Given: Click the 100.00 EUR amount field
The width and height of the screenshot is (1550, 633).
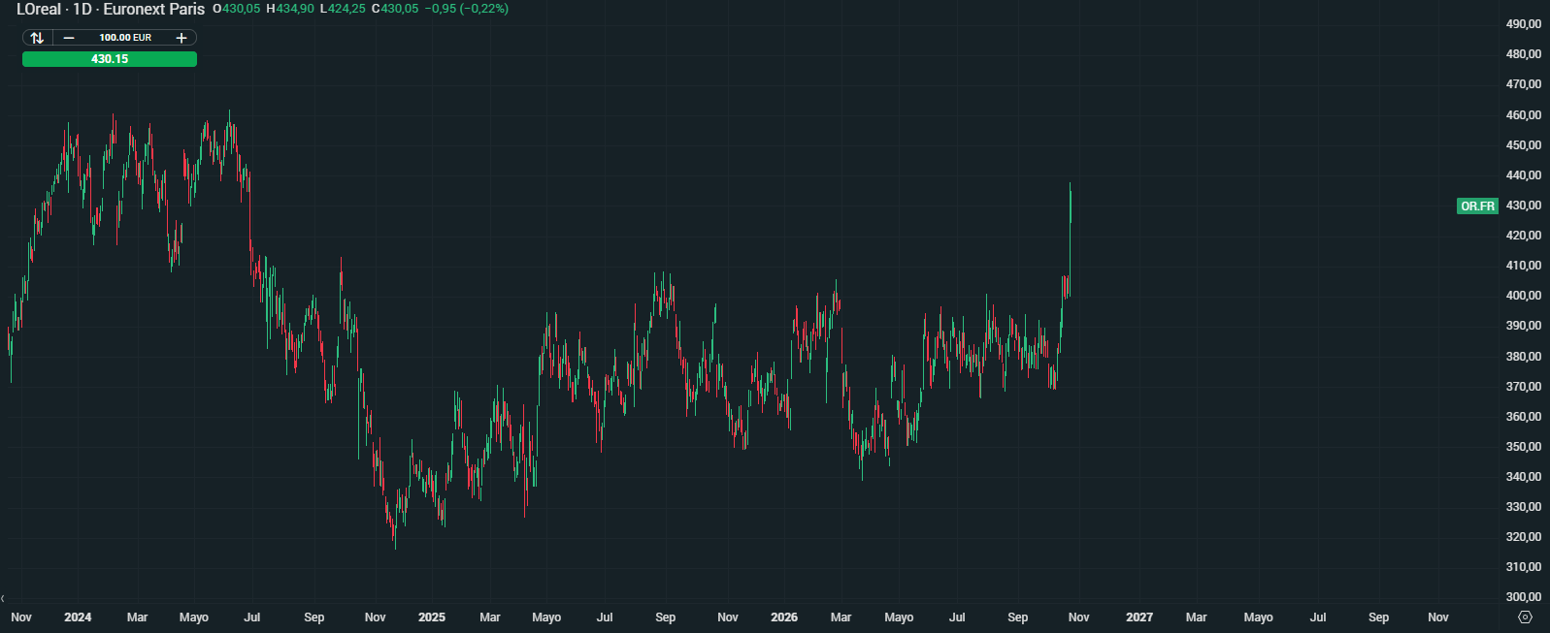Looking at the screenshot, I should point(125,38).
